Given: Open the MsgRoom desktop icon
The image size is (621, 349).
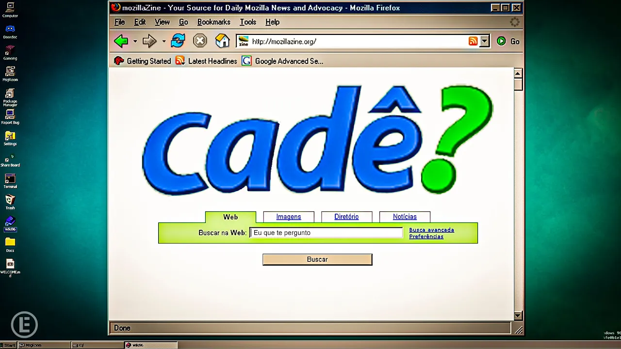Looking at the screenshot, I should [x=10, y=74].
